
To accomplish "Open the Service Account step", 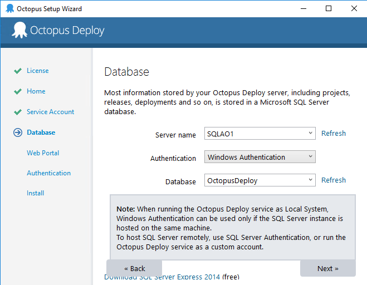I will 50,112.
